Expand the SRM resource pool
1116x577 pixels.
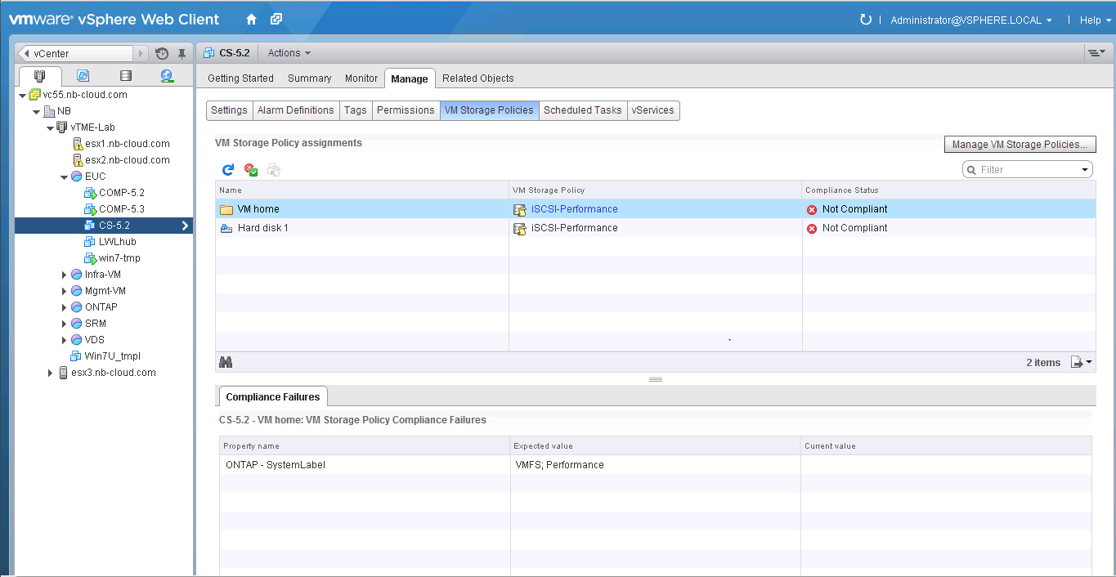coord(64,324)
